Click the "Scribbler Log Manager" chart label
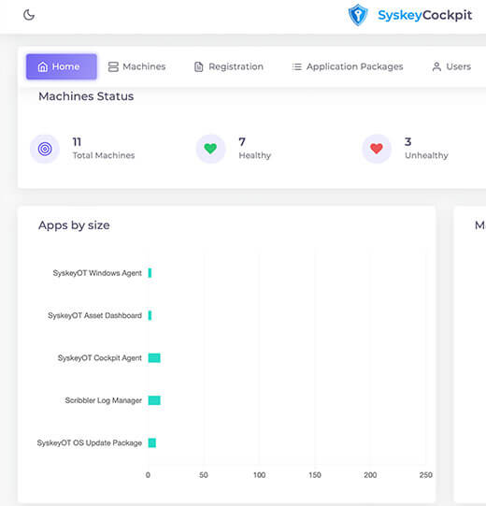The width and height of the screenshot is (486, 506). pyautogui.click(x=104, y=400)
